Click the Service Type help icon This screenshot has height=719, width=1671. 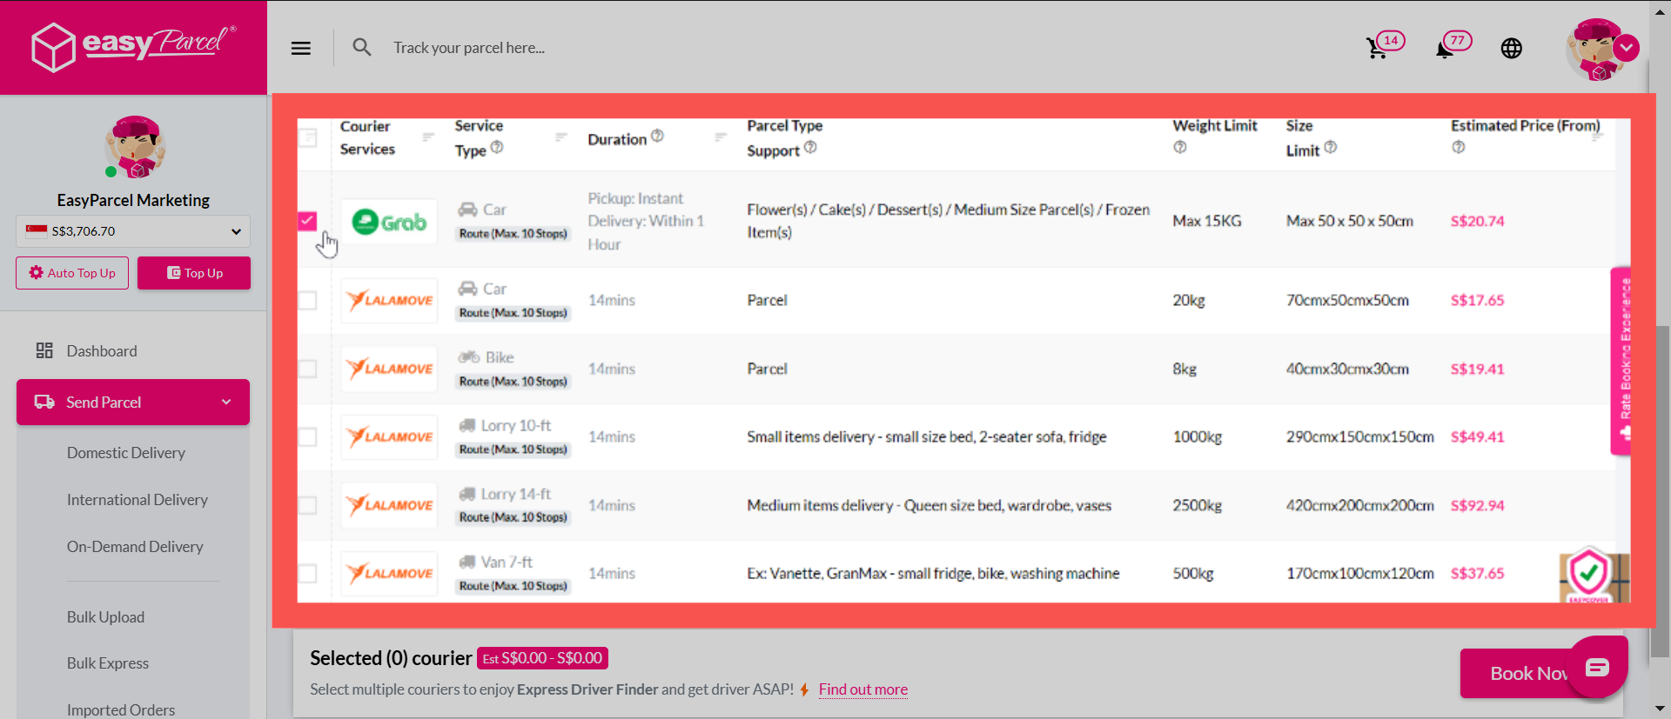pos(497,147)
